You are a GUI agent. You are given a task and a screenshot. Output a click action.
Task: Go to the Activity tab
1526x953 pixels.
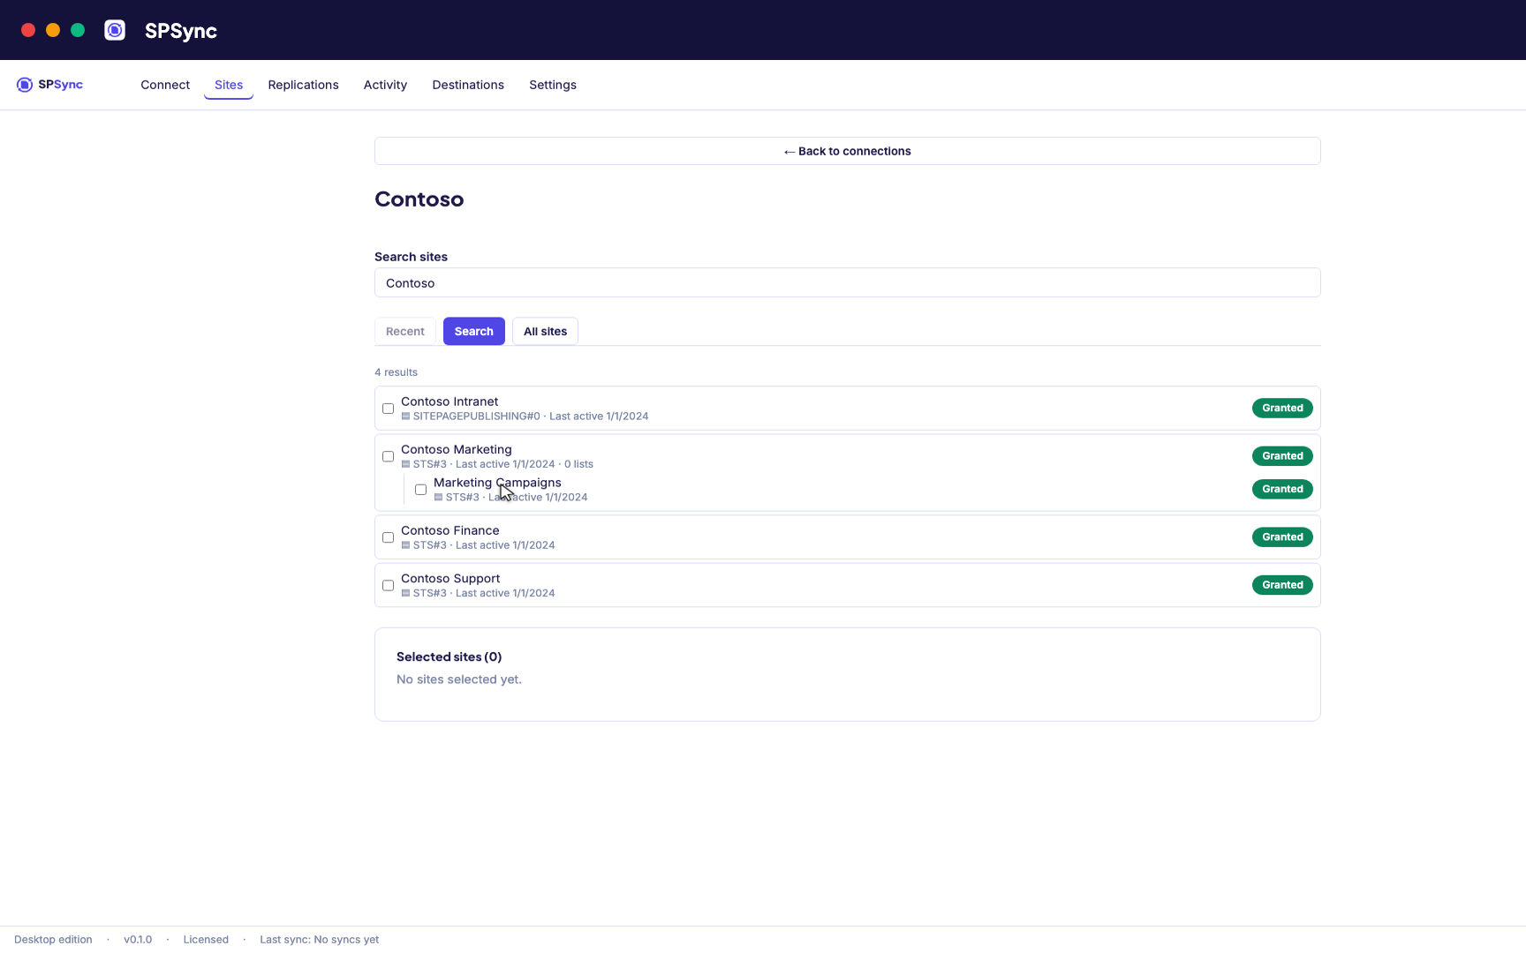click(x=385, y=85)
